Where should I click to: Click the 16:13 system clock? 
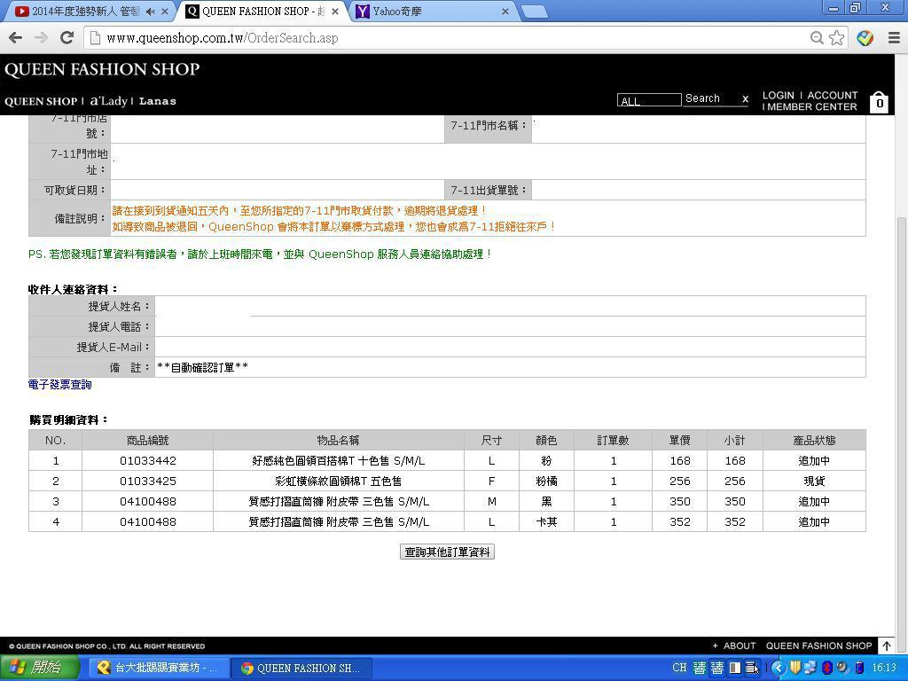click(x=883, y=668)
